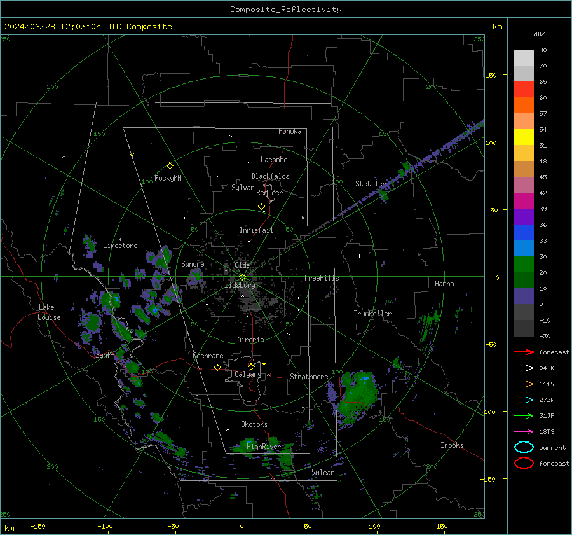The height and width of the screenshot is (535, 572).
Task: Click the HighRiver label on map
Action: point(263,447)
